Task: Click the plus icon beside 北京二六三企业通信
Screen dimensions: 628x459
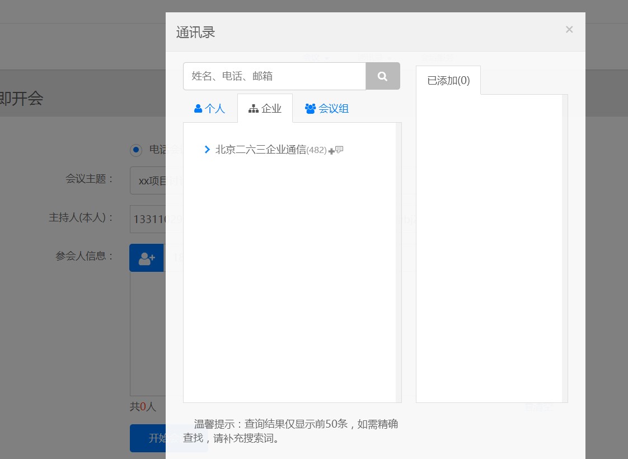Action: click(331, 151)
